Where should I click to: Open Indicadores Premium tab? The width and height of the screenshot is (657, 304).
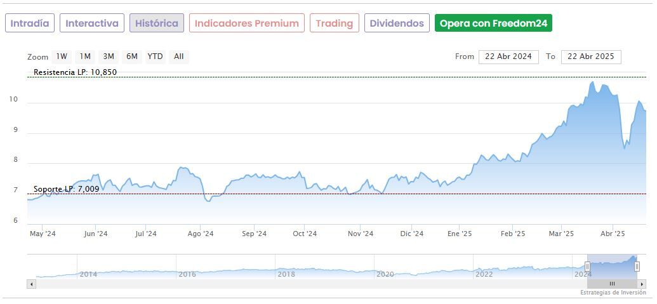tap(246, 23)
